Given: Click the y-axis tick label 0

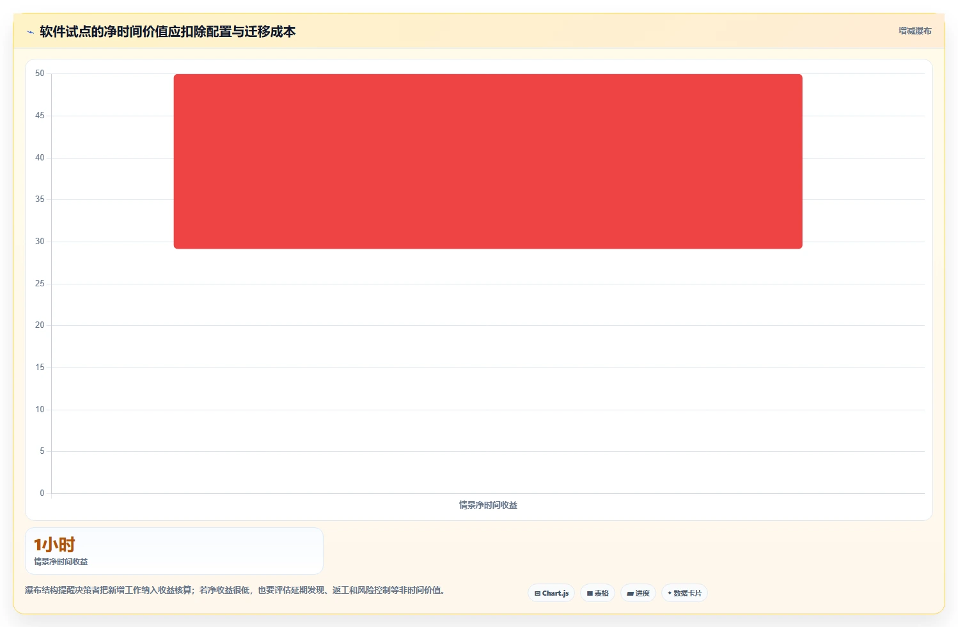Looking at the screenshot, I should [42, 493].
